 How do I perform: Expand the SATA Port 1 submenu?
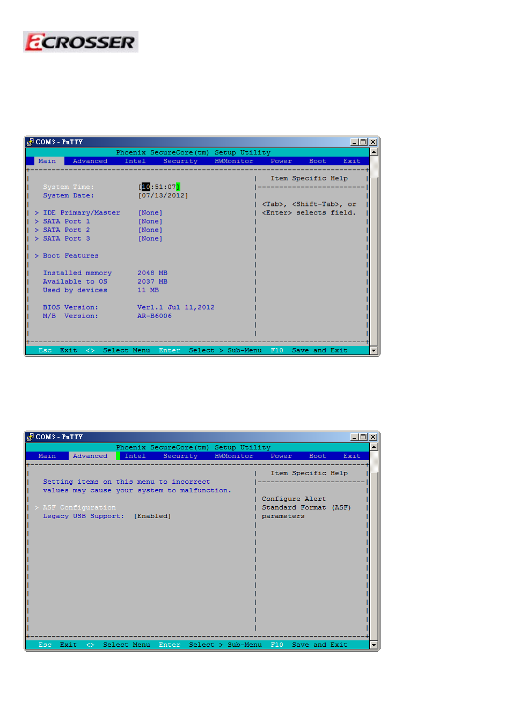pyautogui.click(x=62, y=221)
